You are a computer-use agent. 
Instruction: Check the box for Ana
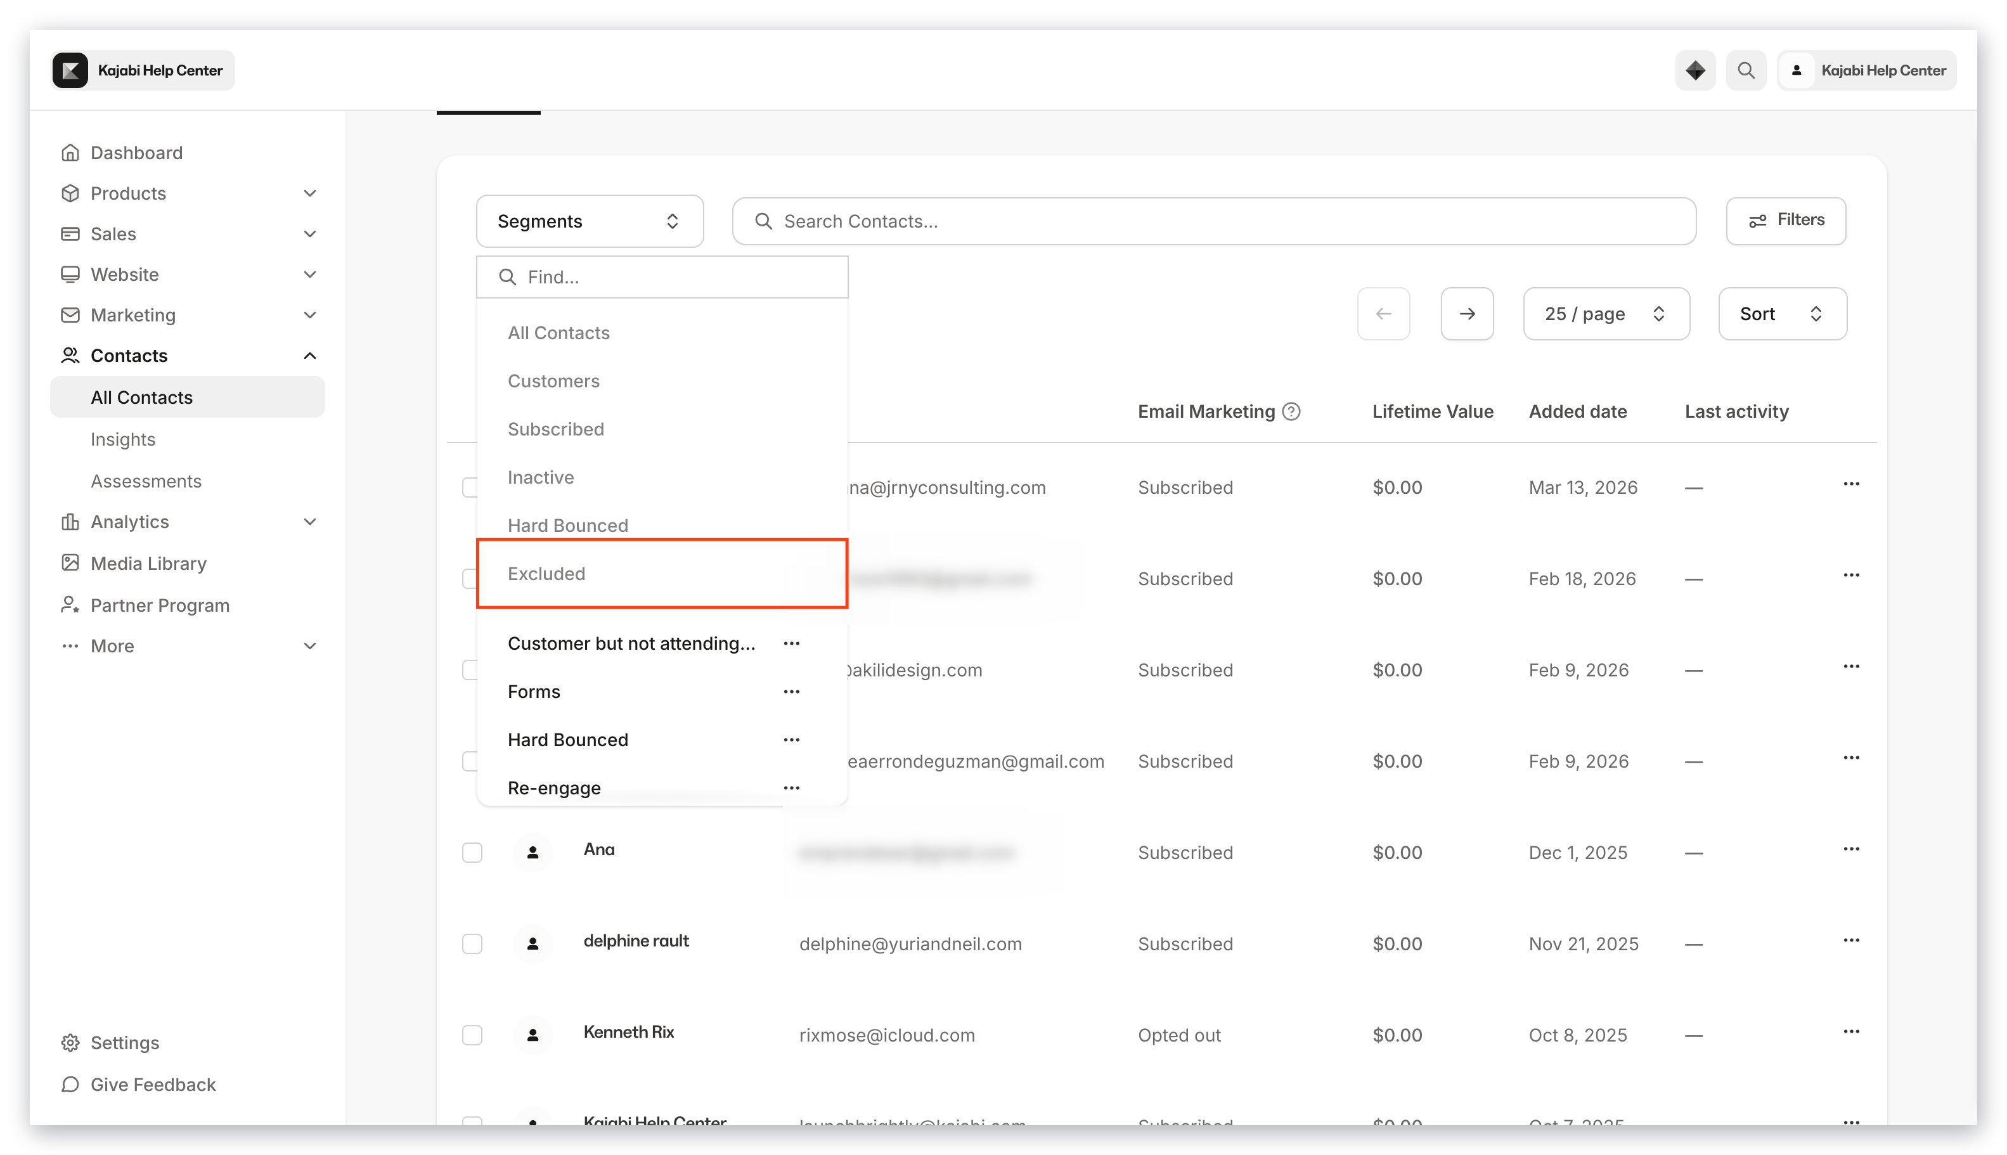[x=472, y=852]
